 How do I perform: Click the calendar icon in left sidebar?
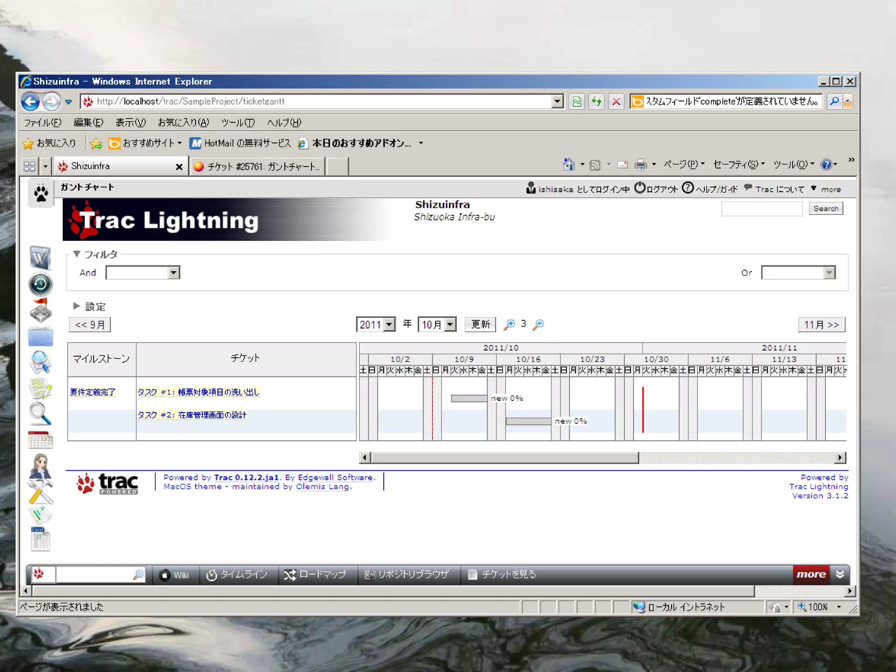pyautogui.click(x=40, y=440)
